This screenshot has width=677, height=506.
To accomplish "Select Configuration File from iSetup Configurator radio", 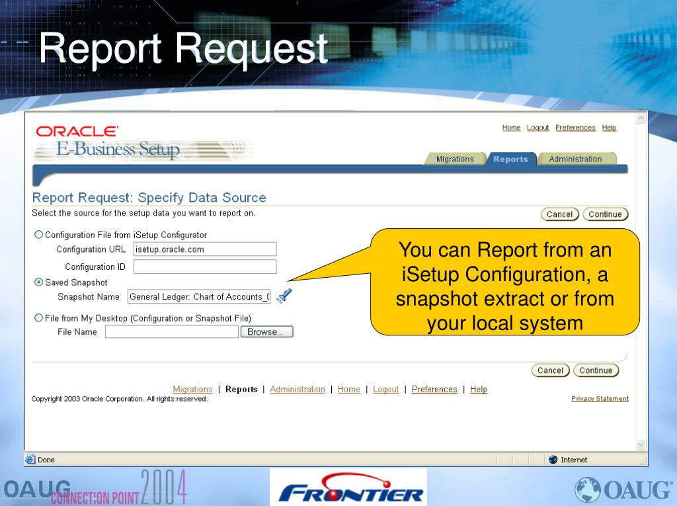I will pos(38,235).
